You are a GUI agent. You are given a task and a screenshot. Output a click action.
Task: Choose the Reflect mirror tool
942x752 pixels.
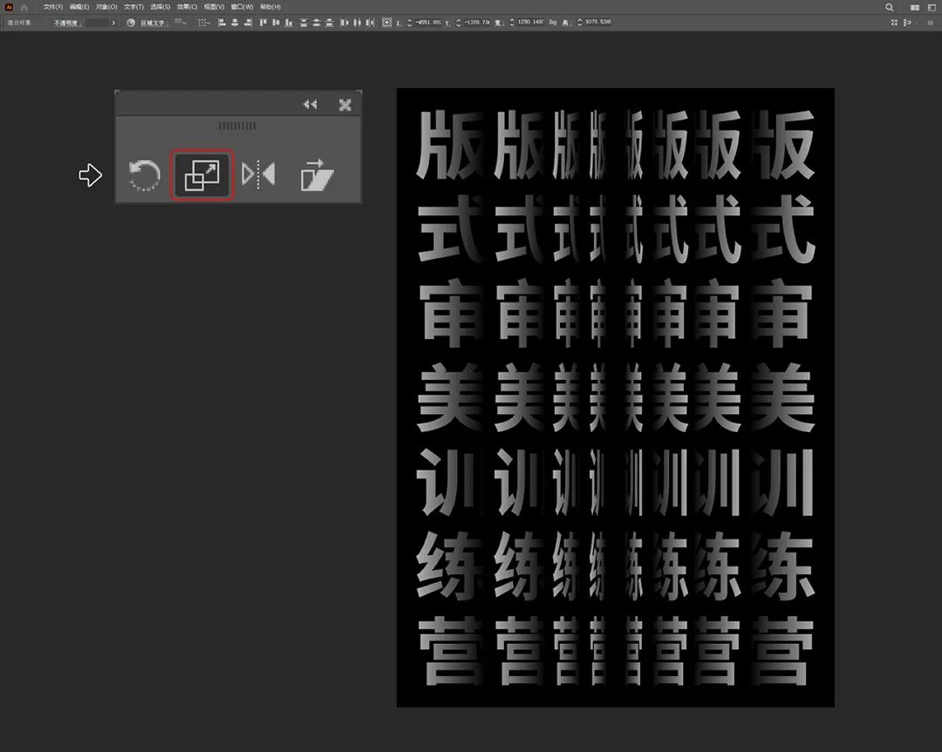point(258,175)
